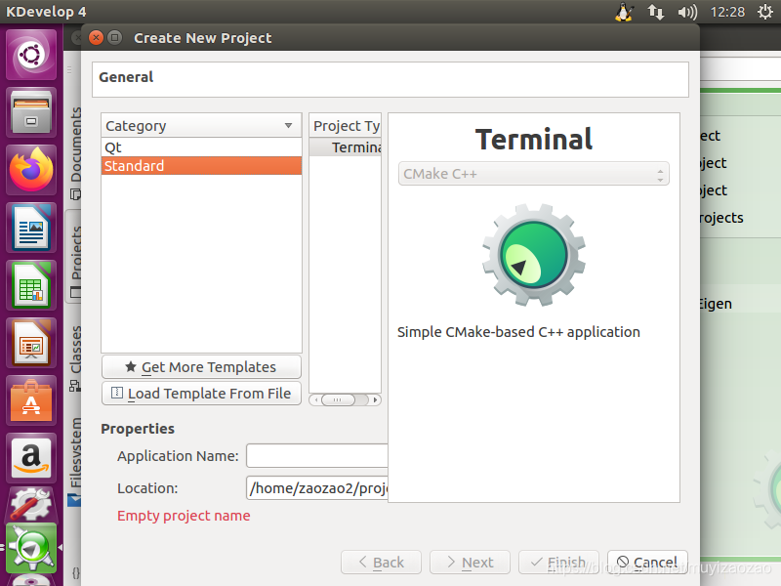Click the Project Type column header

[x=346, y=126]
